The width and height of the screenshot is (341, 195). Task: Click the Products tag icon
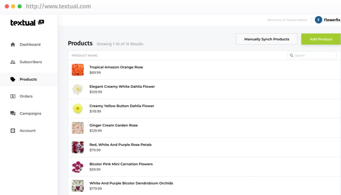(x=13, y=79)
